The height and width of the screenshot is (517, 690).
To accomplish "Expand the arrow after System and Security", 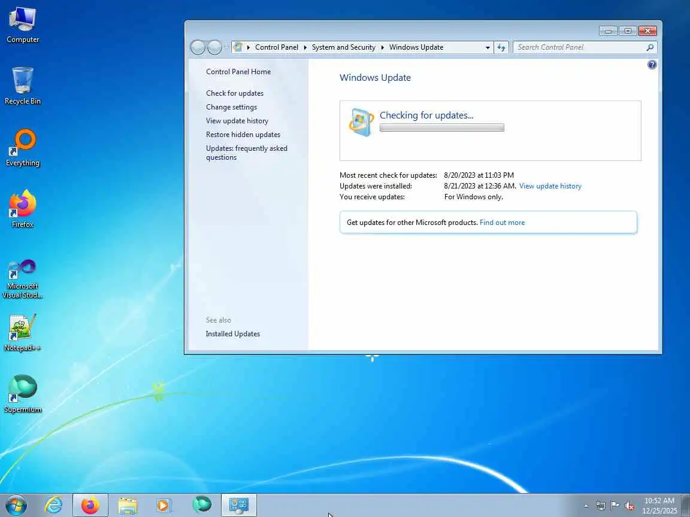I will click(382, 47).
